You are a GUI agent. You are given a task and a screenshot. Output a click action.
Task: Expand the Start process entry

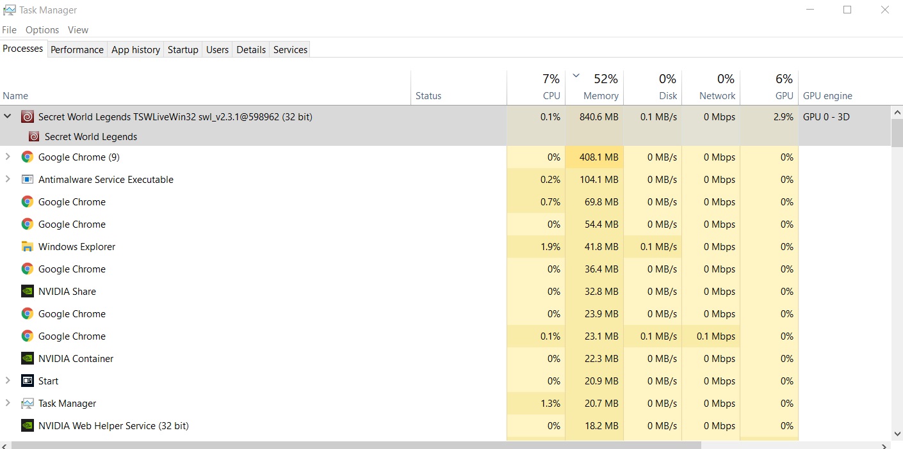pos(8,381)
